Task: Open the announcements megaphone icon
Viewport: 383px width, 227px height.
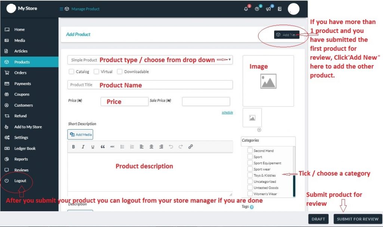Action: pos(268,9)
